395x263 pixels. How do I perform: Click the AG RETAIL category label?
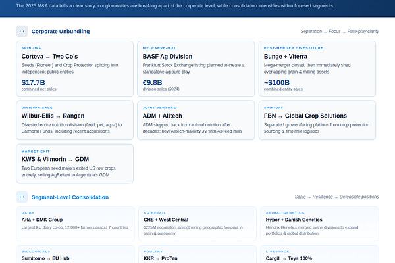pyautogui.click(x=155, y=213)
